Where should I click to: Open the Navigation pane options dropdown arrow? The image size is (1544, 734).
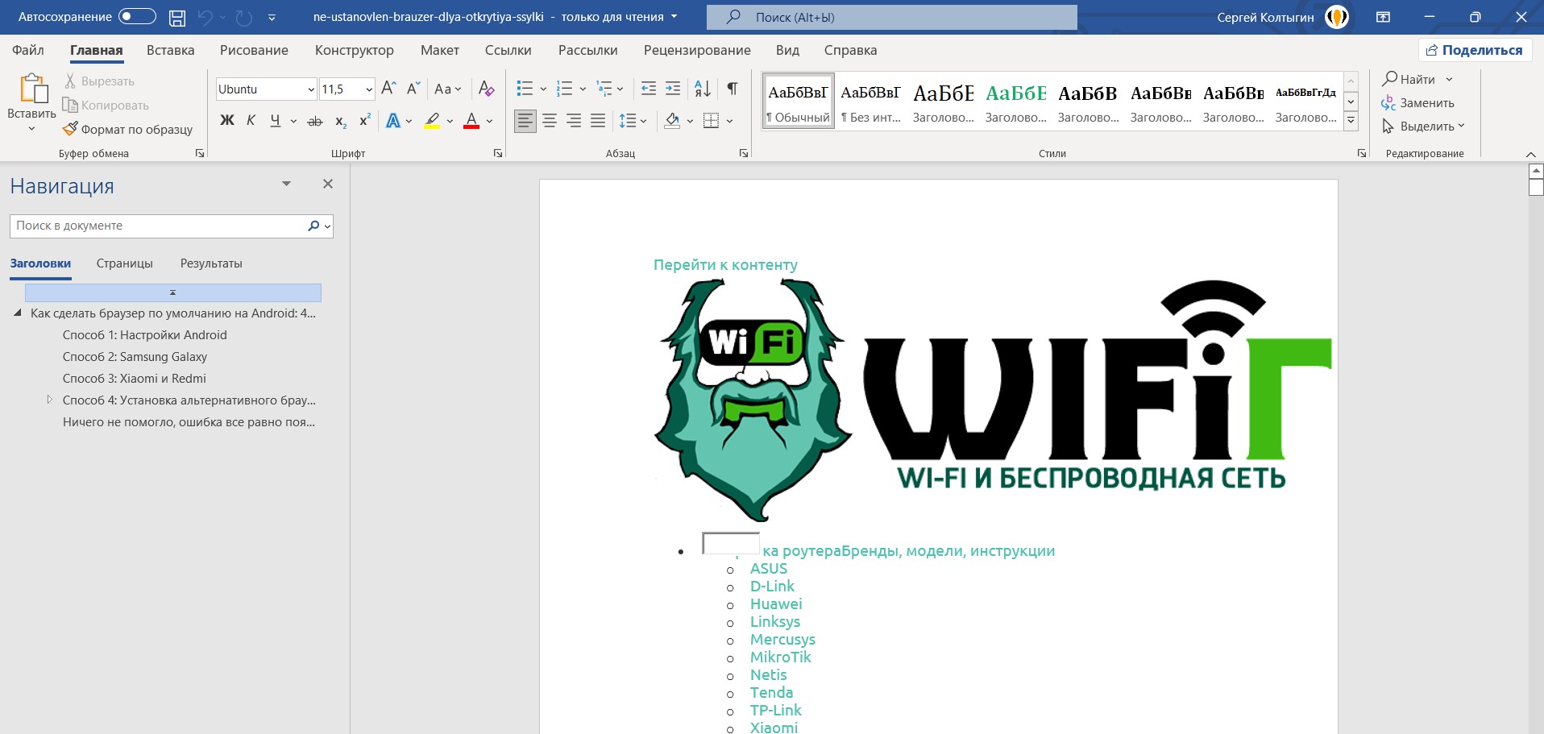coord(286,184)
